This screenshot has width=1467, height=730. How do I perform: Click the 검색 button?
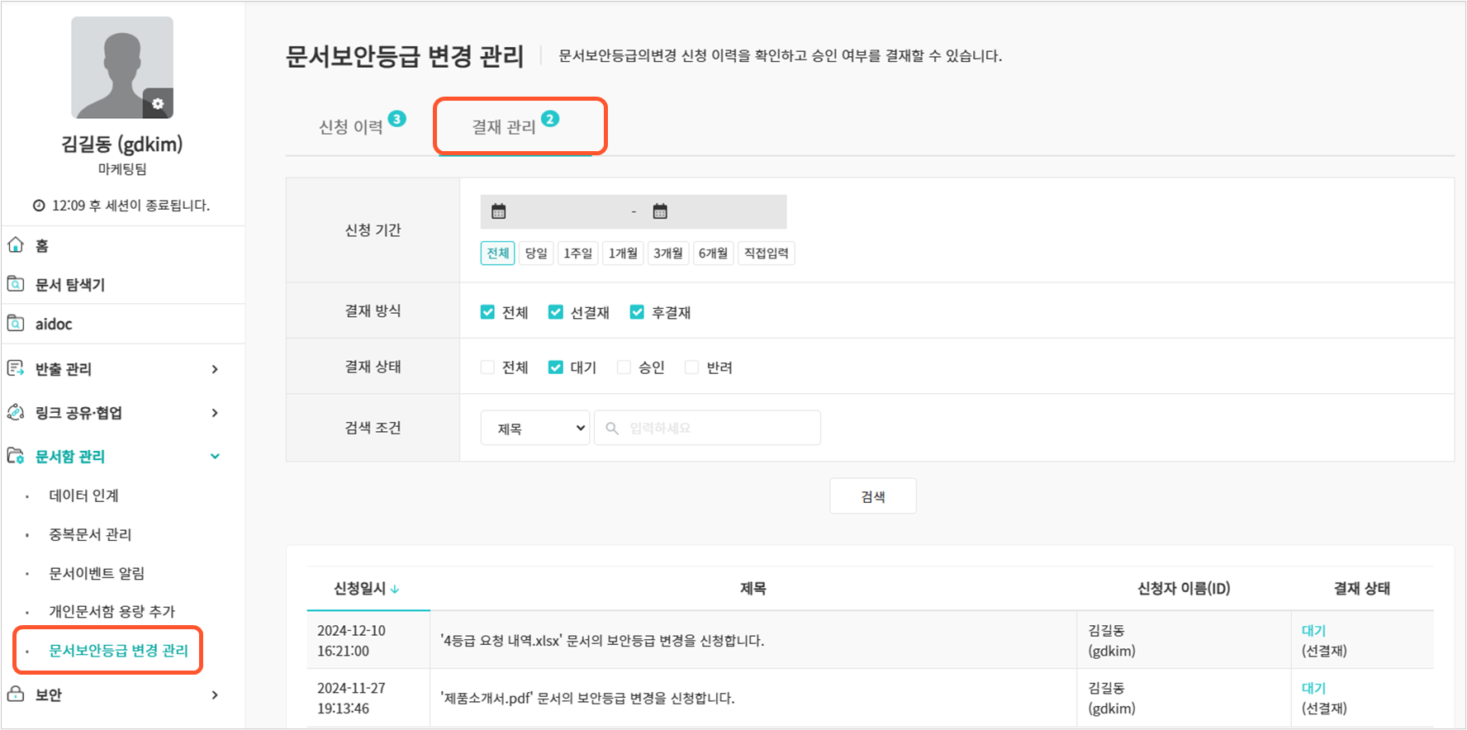click(872, 496)
